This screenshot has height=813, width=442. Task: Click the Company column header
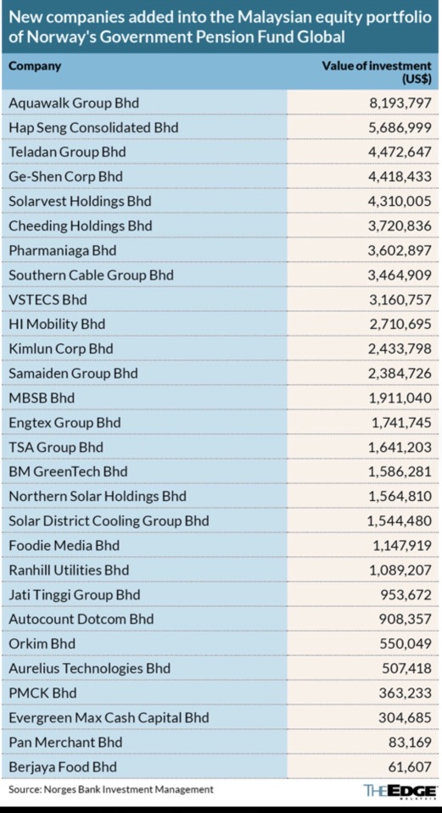pos(35,66)
